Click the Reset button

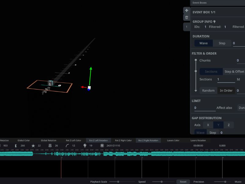(183, 182)
